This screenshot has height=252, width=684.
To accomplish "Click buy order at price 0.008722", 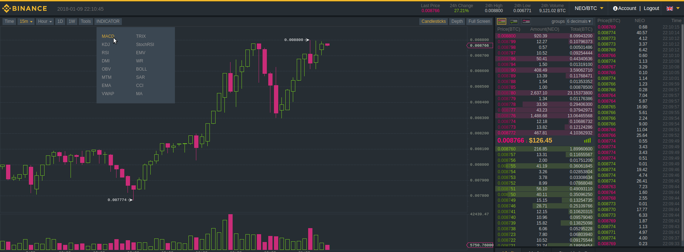I will tap(545, 240).
